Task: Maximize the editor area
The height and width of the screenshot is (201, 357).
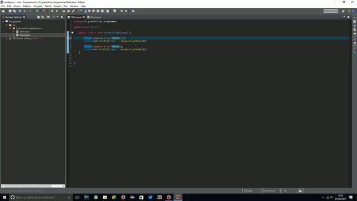Action: tap(348, 17)
